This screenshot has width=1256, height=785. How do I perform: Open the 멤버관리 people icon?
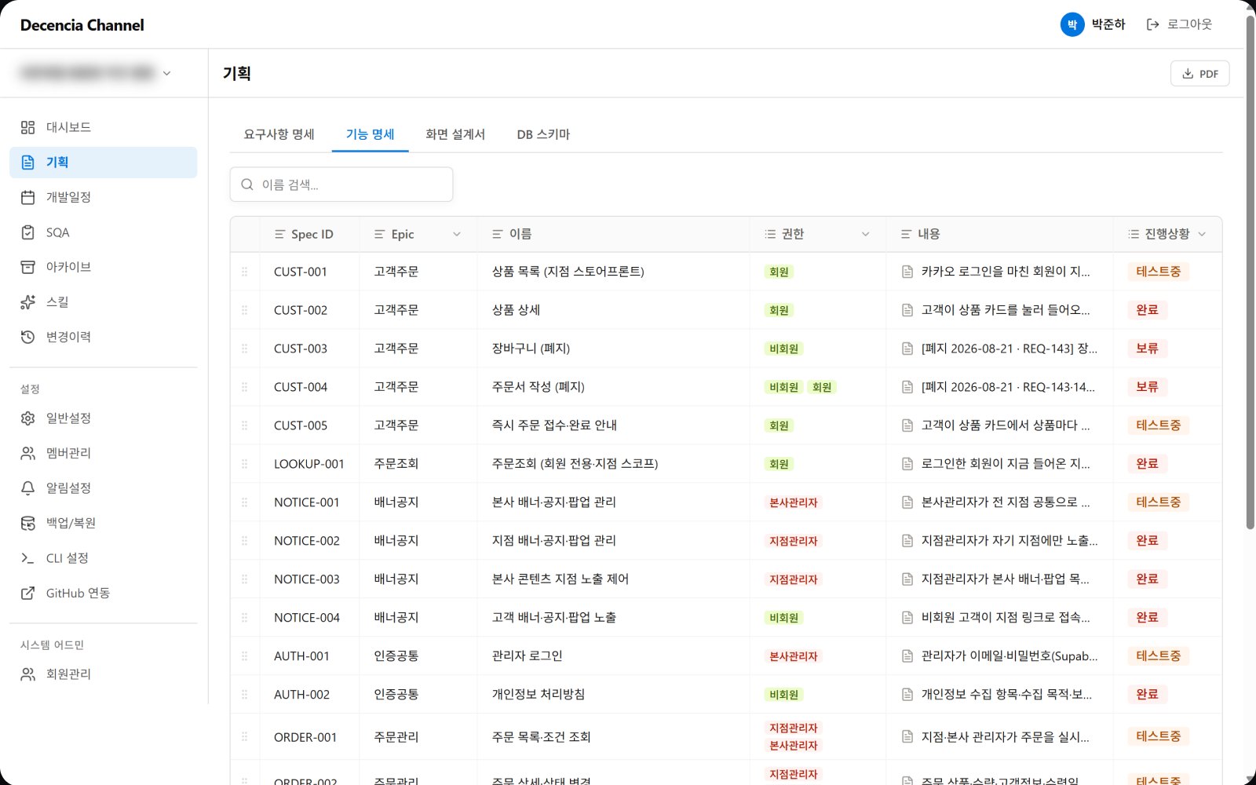28,453
